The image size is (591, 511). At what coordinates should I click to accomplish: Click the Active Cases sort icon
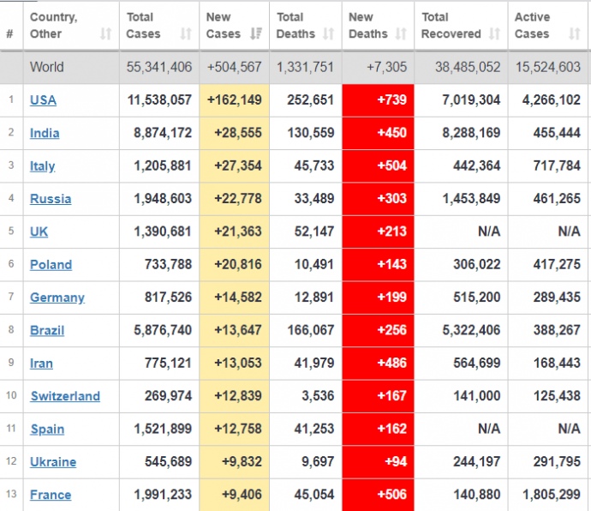point(574,34)
